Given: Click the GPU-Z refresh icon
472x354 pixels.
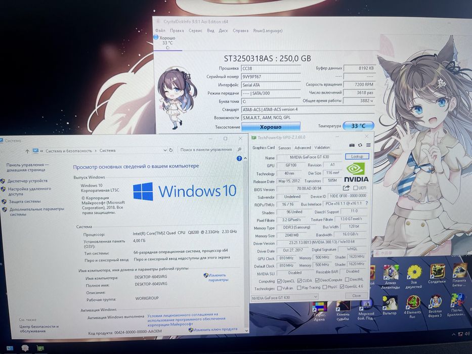Looking at the screenshot, I should click(360, 145).
